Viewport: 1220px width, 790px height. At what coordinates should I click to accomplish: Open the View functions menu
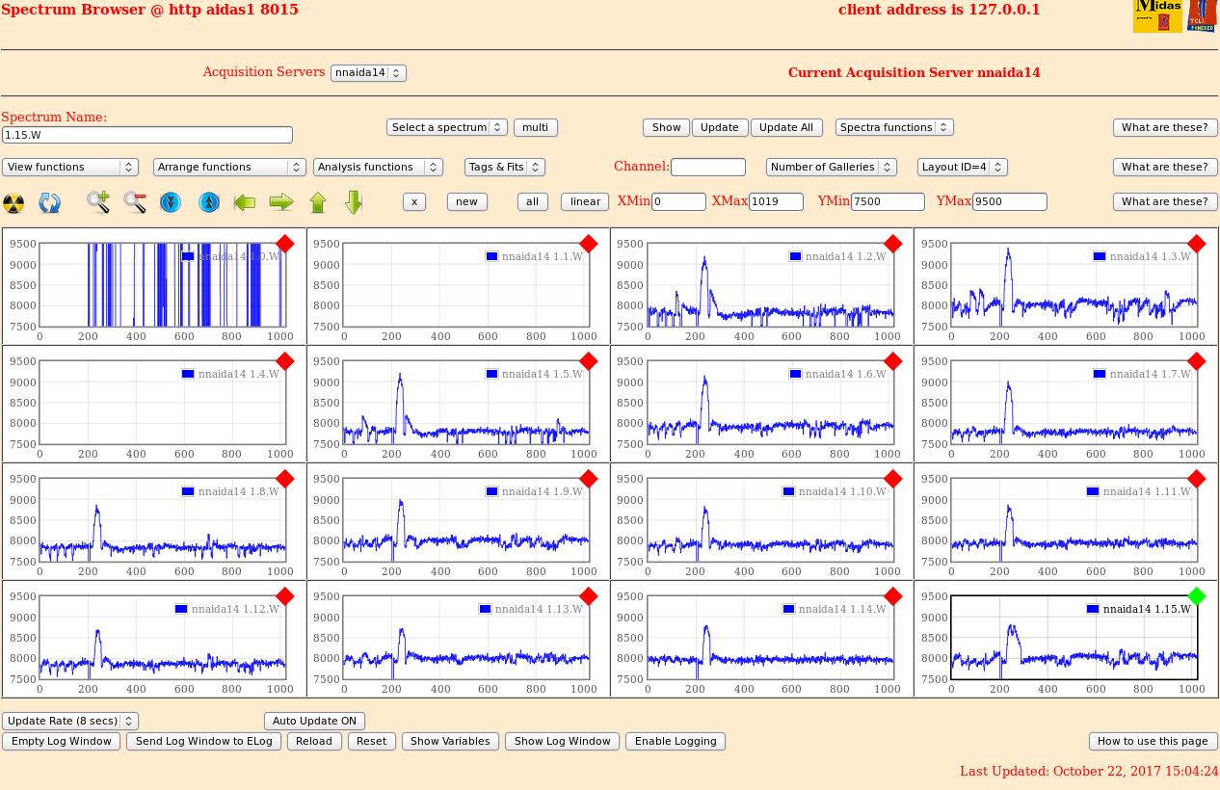70,167
